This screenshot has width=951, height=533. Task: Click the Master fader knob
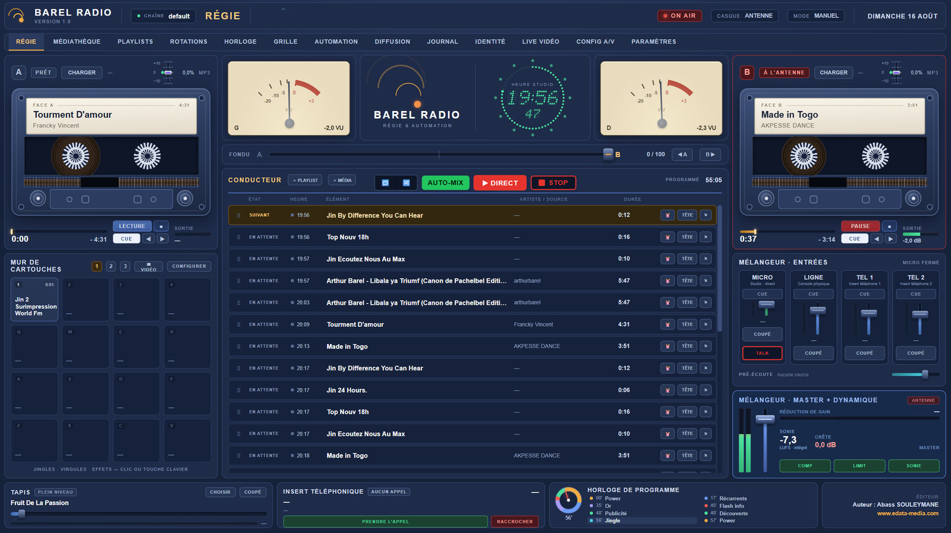point(764,419)
